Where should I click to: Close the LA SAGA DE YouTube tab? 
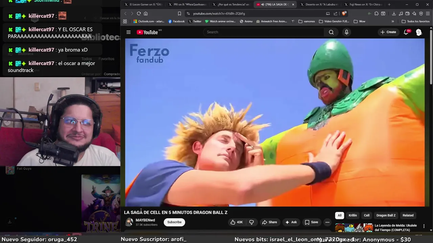(293, 4)
